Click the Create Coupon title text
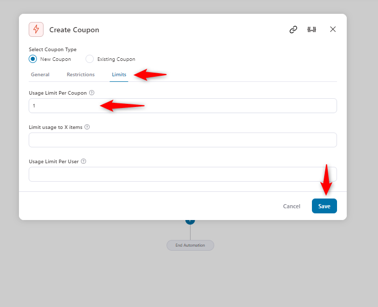The image size is (378, 307). point(74,30)
